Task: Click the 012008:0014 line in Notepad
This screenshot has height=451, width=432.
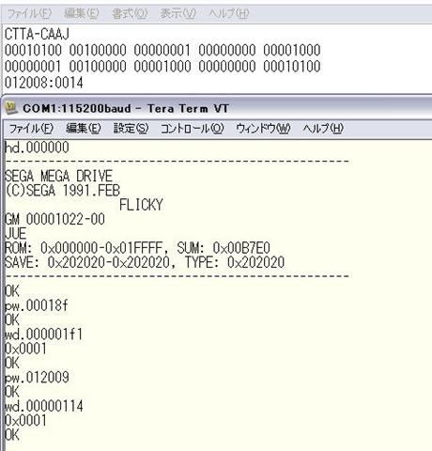Action: pyautogui.click(x=44, y=83)
